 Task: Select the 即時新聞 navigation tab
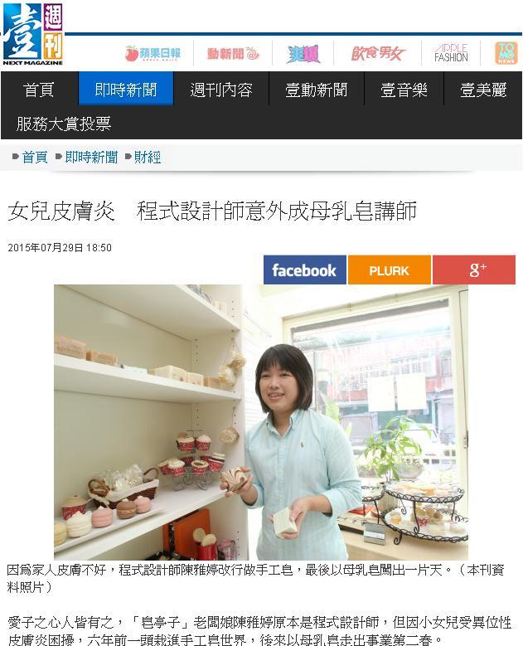(126, 89)
